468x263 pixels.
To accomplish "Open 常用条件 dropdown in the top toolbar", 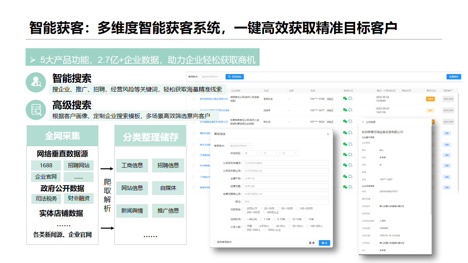I will 211,77.
